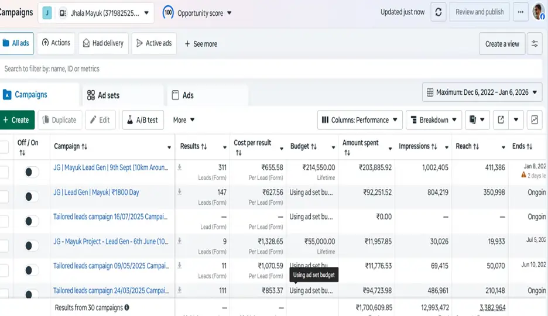Image resolution: width=548 pixels, height=316 pixels.
Task: Click the green Create button
Action: click(16, 120)
